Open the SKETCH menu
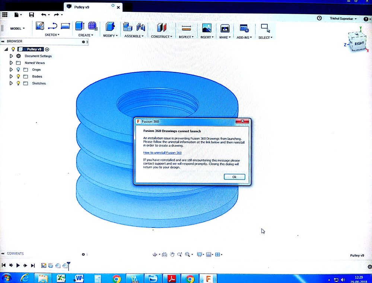The image size is (372, 283). 52,35
